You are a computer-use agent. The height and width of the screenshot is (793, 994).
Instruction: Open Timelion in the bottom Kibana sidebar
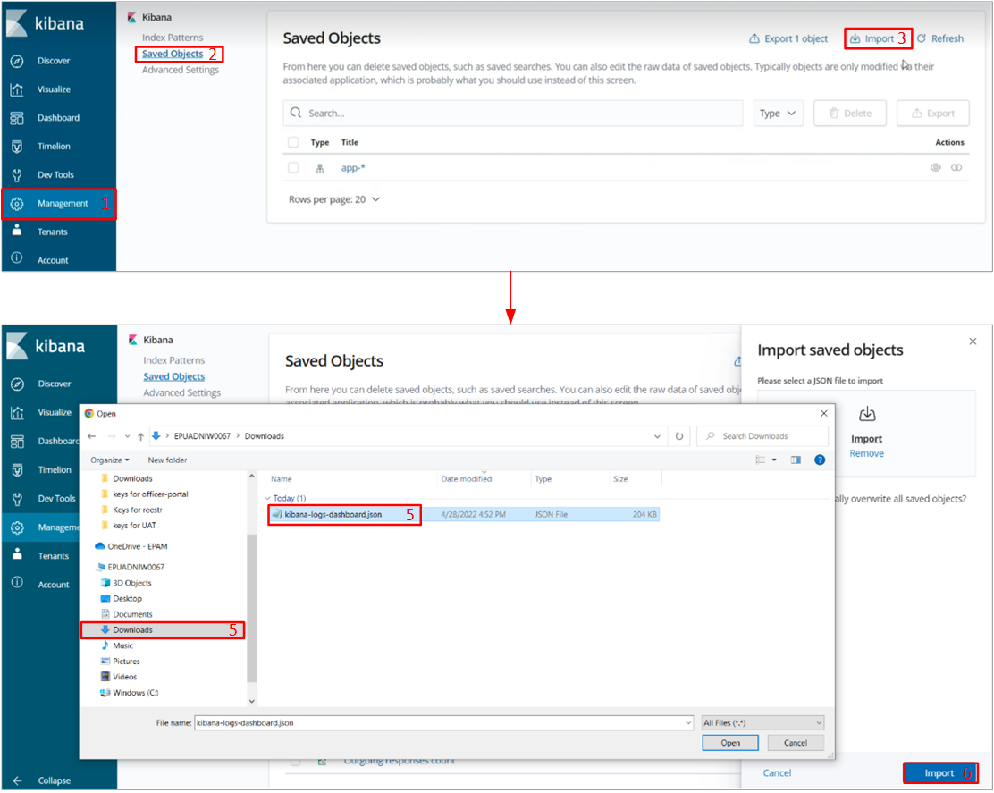[x=55, y=470]
